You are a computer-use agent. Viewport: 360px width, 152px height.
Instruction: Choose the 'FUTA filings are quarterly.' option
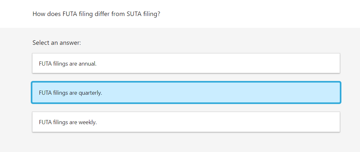pos(186,93)
